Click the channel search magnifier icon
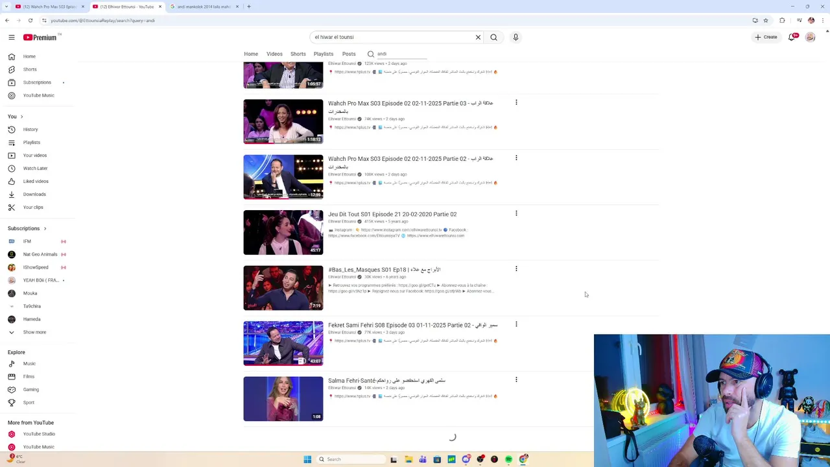Screen dimensions: 830x467 (370, 54)
